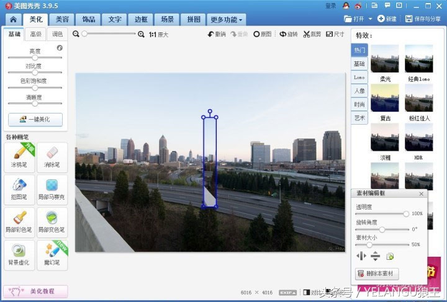Flip the material horizontally in the editor panel
The width and height of the screenshot is (447, 302).
coord(361,256)
